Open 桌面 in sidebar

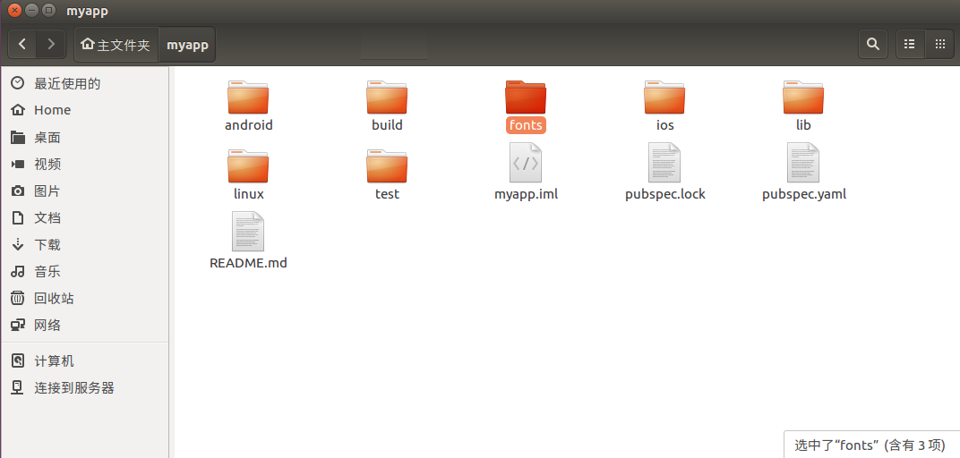click(84, 138)
